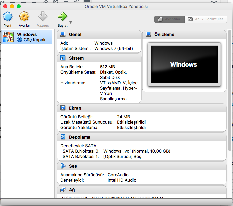Click the Sistem chip icon
233x206 pixels.
63,58
